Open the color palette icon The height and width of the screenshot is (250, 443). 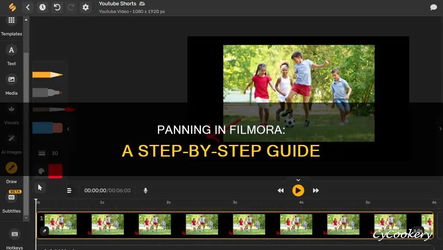[41, 171]
